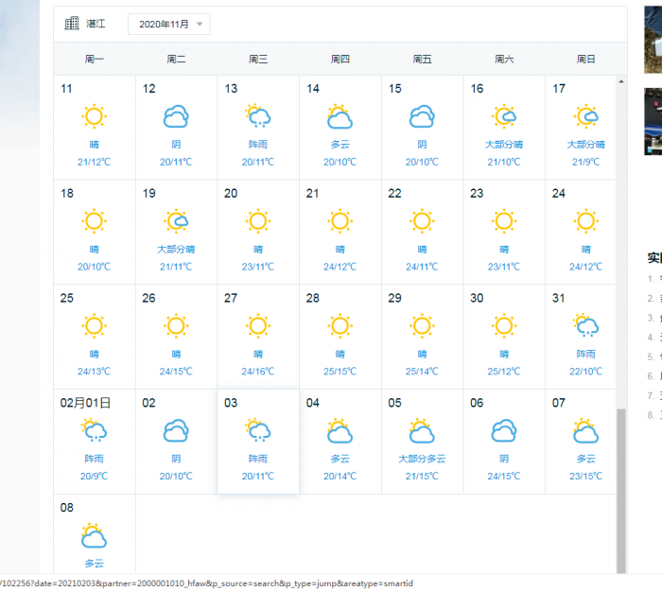Click the 25/15℃ temperature on day 28
Viewport: 662px width, 591px height.
[x=340, y=372]
